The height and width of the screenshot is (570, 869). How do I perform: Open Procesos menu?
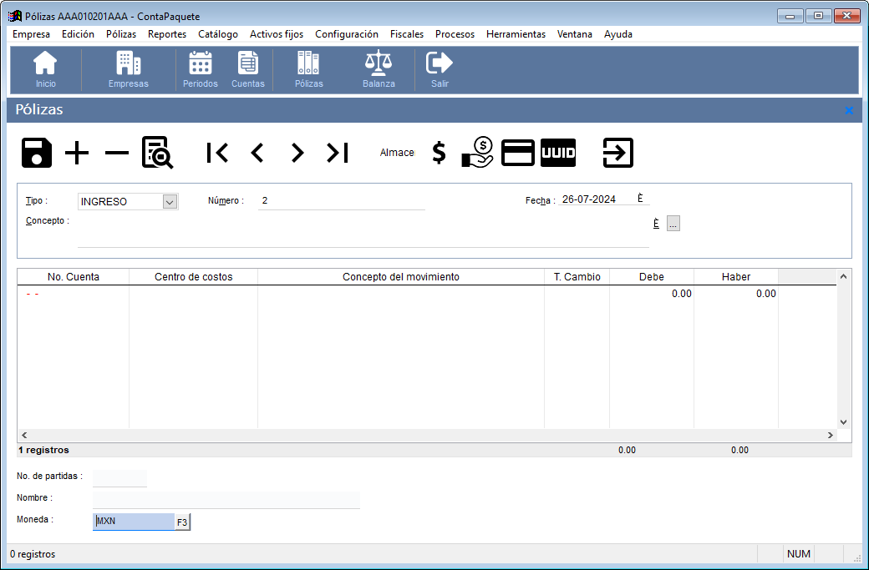(x=455, y=34)
